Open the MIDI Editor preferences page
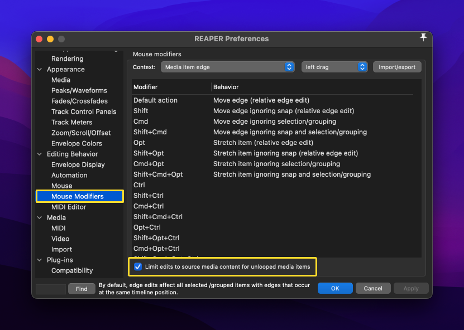 coord(68,207)
